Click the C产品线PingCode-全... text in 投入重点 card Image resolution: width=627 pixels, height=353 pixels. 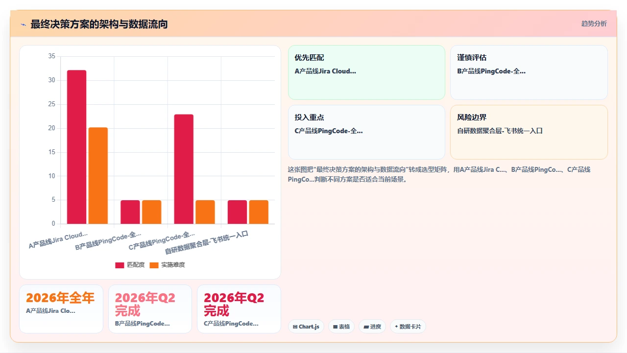[329, 131]
